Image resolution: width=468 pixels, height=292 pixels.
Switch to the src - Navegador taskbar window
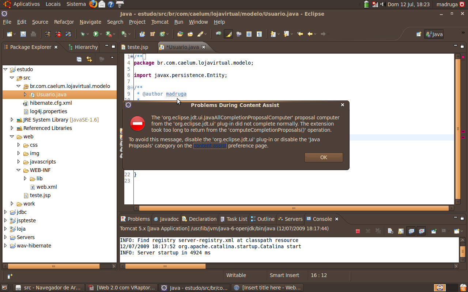pos(49,288)
